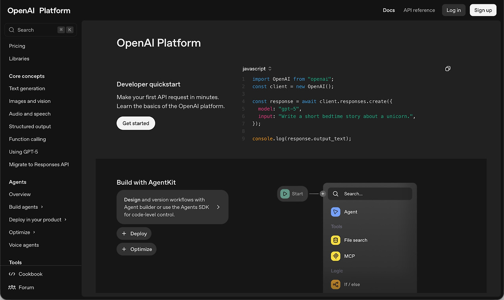Click the Sign up button

(483, 10)
